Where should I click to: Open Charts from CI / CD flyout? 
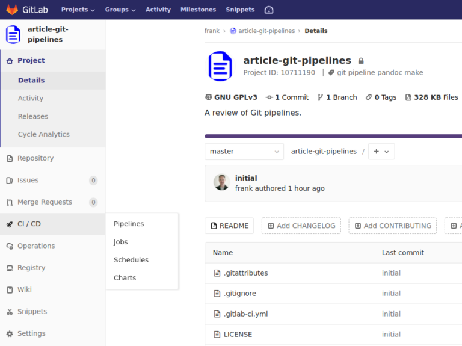coord(125,277)
